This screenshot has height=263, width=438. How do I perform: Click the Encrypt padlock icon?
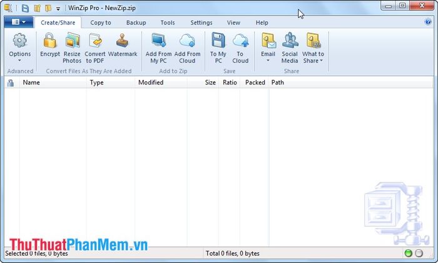pos(49,41)
